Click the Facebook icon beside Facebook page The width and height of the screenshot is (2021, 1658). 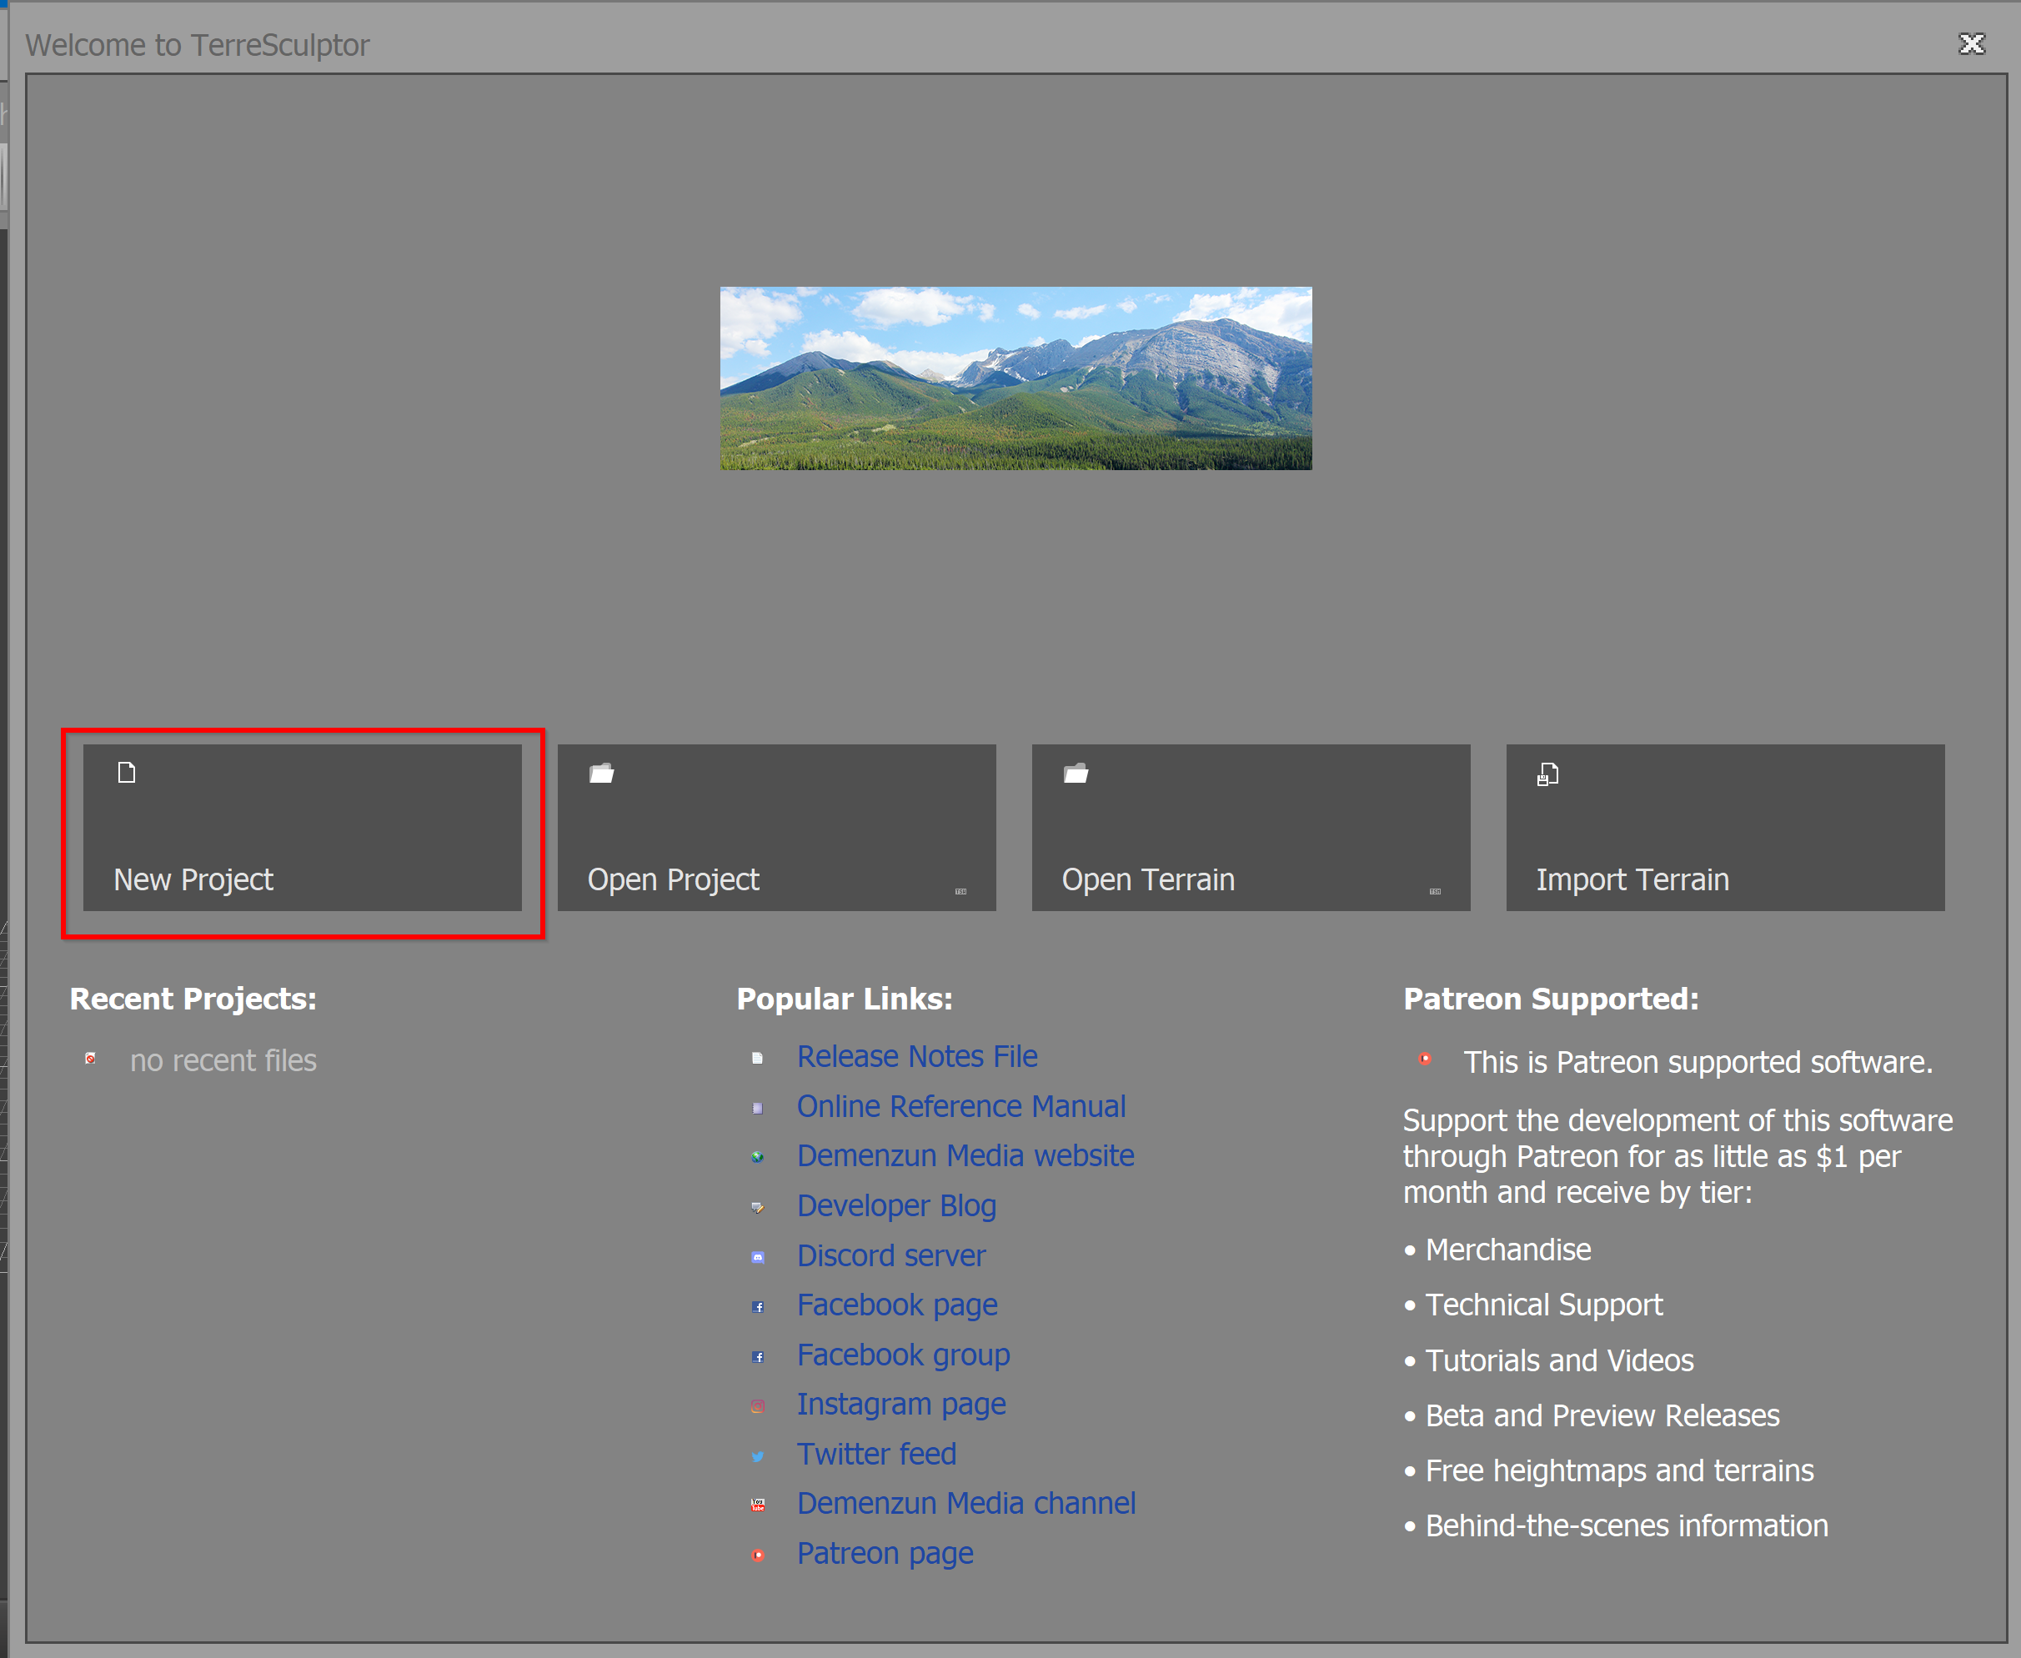coord(757,1306)
